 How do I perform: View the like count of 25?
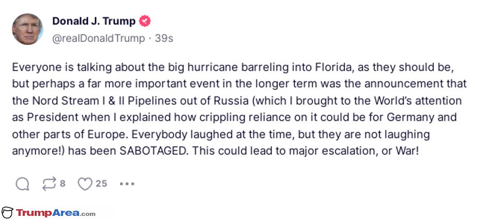pyautogui.click(x=101, y=184)
